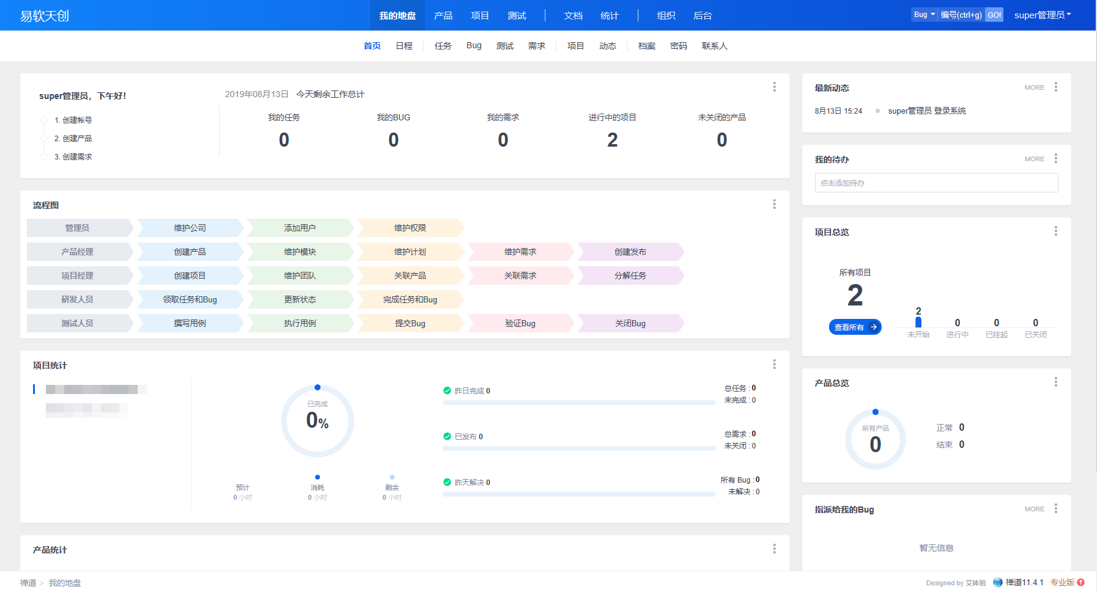1097x592 pixels.
Task: Open the 流程图 block three-dot menu
Action: point(774,204)
